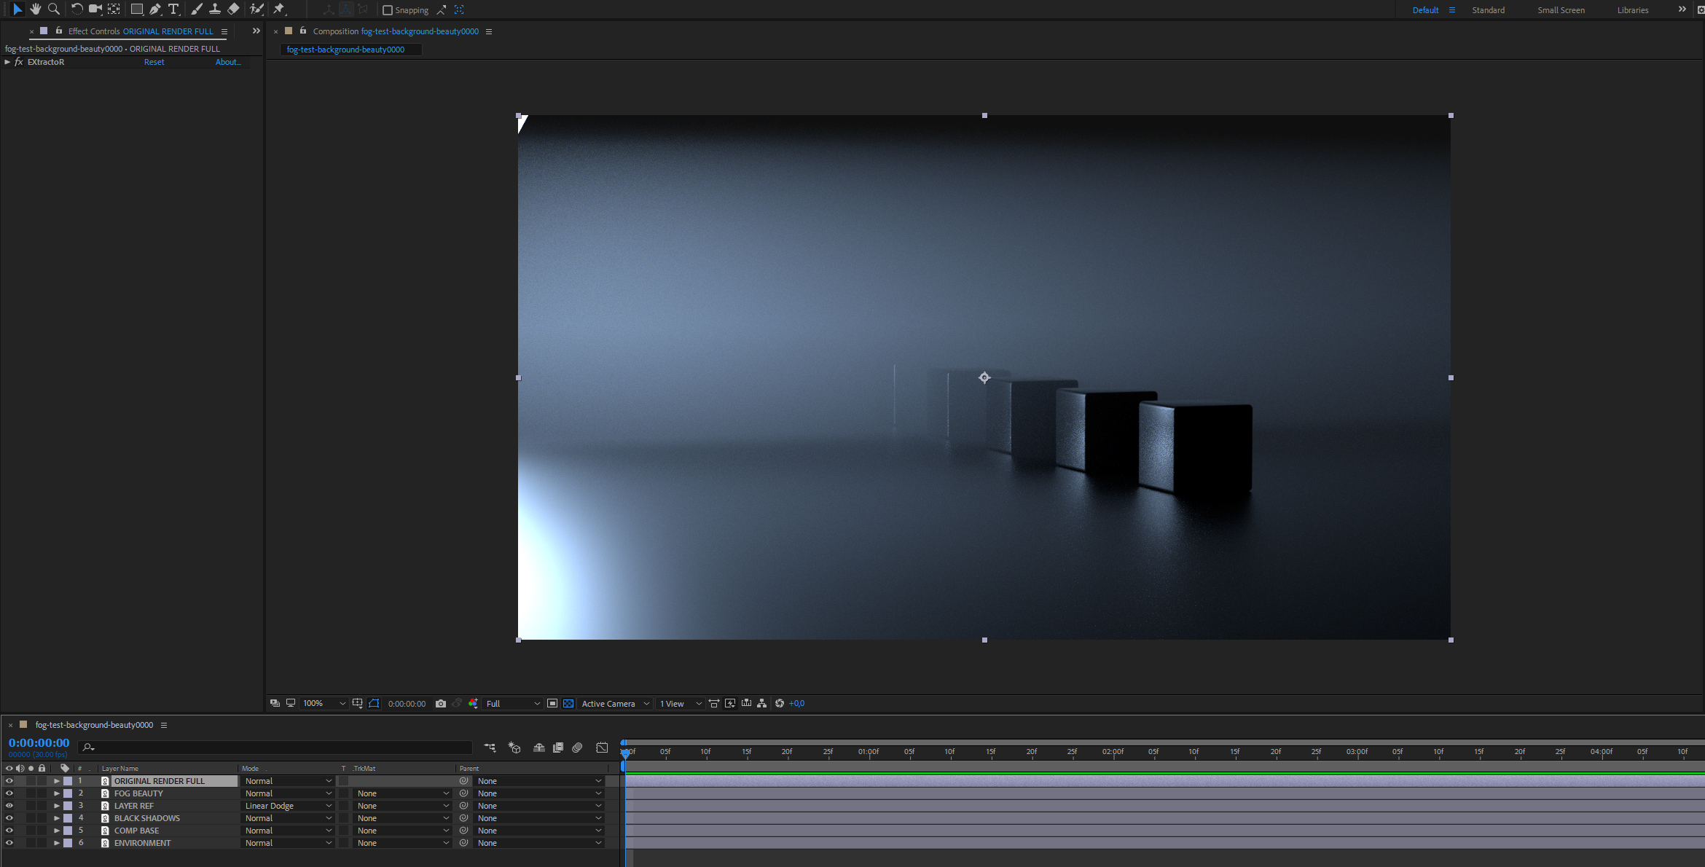This screenshot has width=1705, height=867.
Task: Take a snapshot with camera icon
Action: (x=440, y=703)
